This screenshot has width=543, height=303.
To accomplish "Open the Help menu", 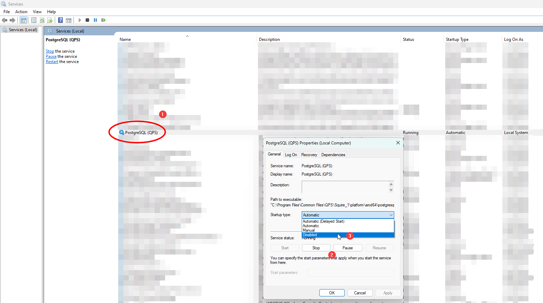I will pyautogui.click(x=51, y=12).
